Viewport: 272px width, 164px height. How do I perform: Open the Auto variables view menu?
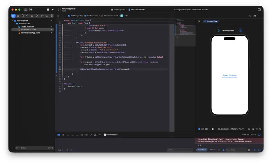60,150
